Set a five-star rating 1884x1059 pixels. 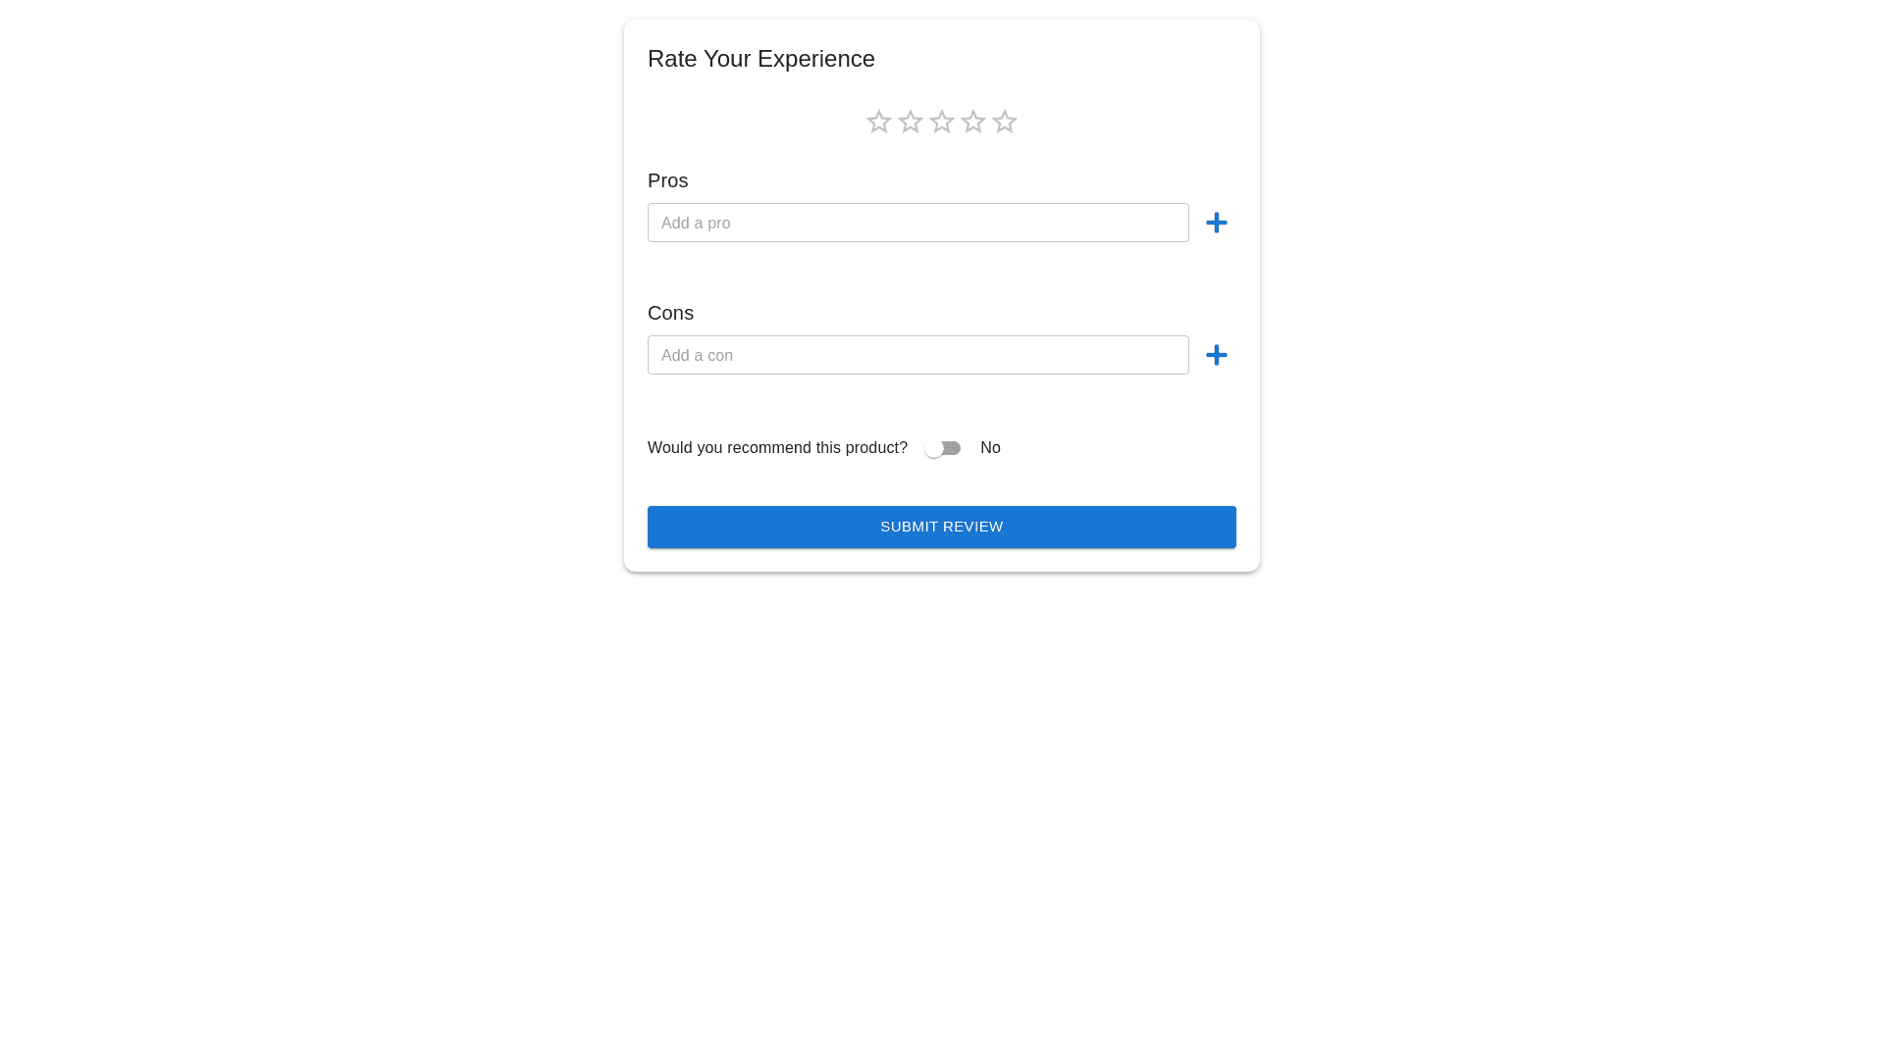coord(1004,122)
